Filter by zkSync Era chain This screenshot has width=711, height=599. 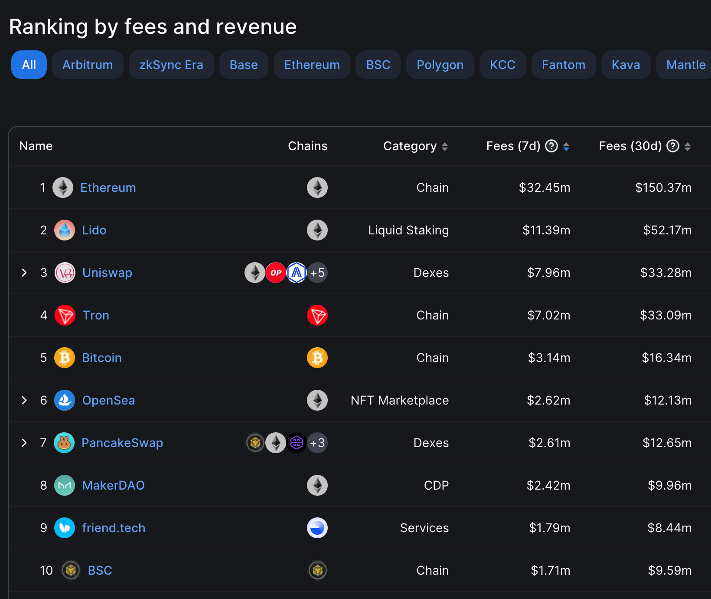[x=171, y=65]
